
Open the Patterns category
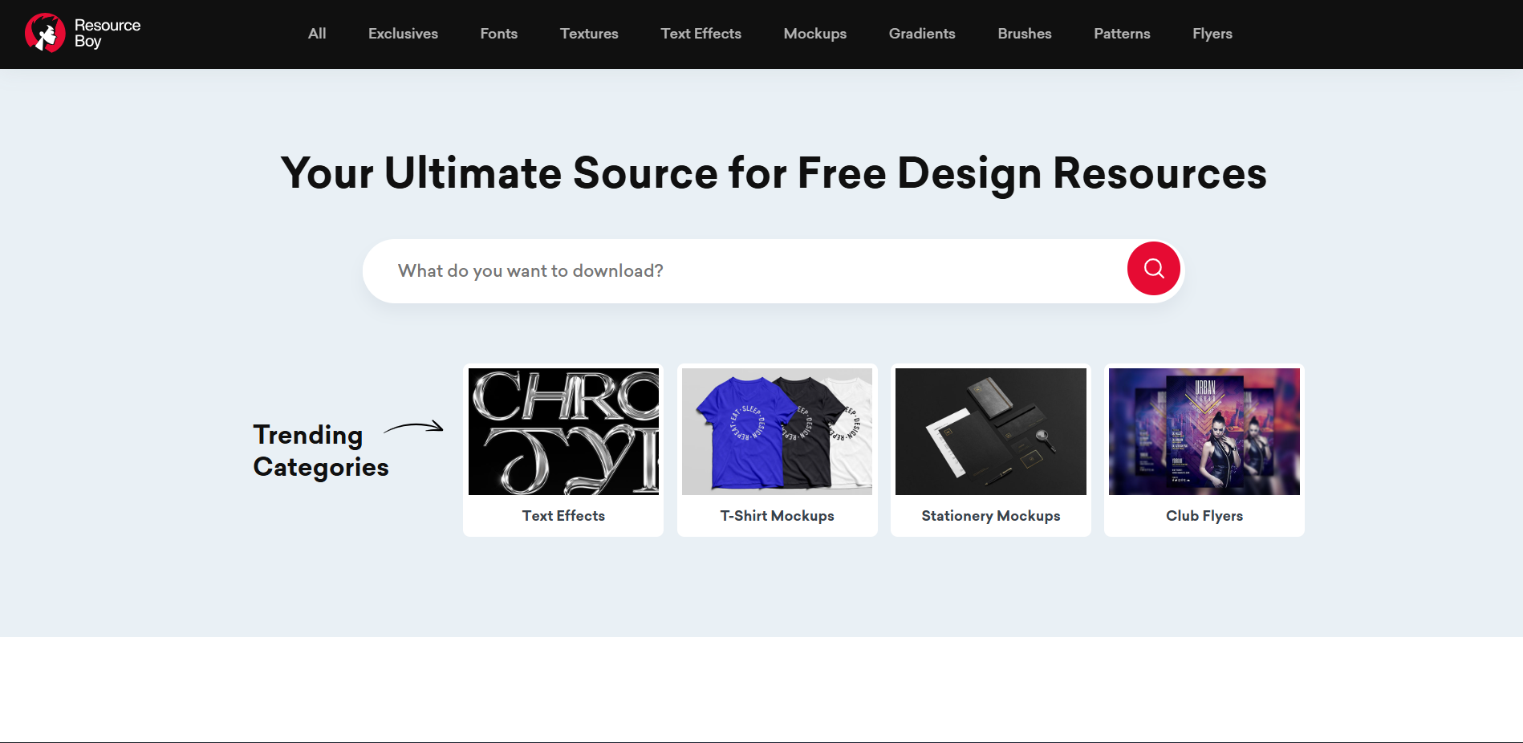[x=1121, y=34]
